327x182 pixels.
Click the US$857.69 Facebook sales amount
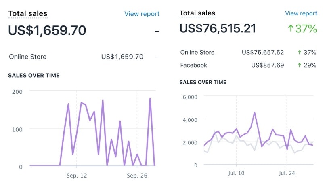click(268, 65)
